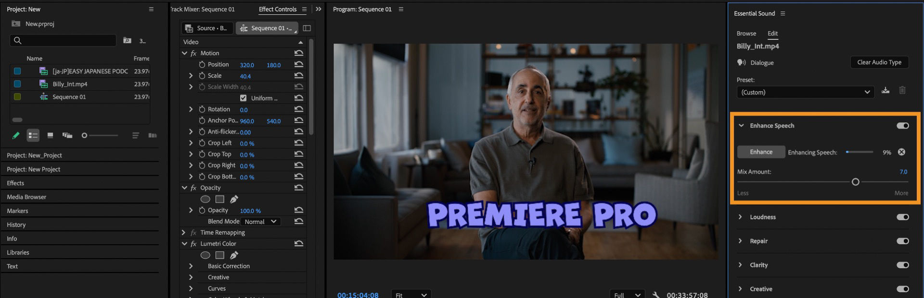
Task: Toggle Effect Controls timeline view
Action: pos(307,28)
